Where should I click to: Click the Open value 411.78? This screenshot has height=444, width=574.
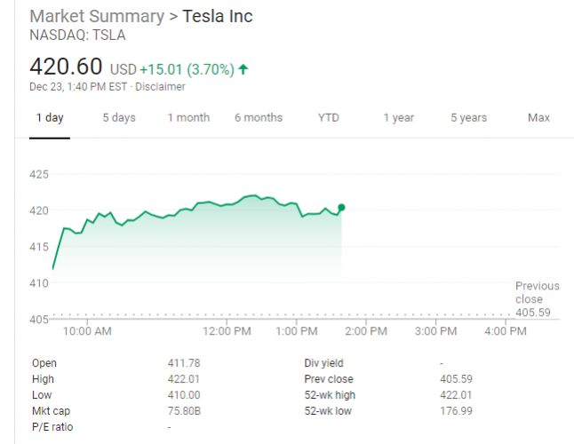pyautogui.click(x=182, y=363)
